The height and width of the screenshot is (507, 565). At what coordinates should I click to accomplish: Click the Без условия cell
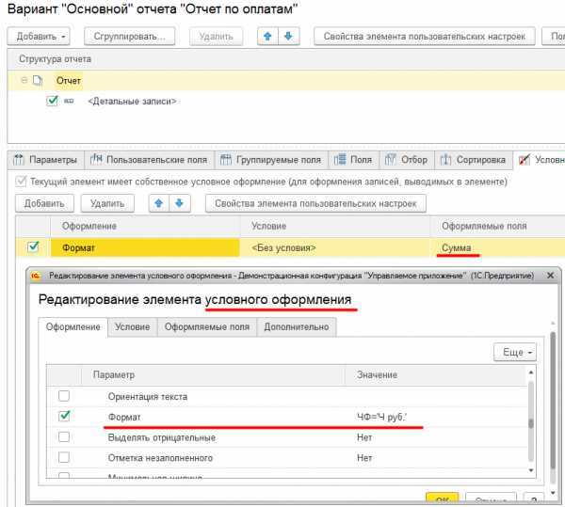click(334, 247)
